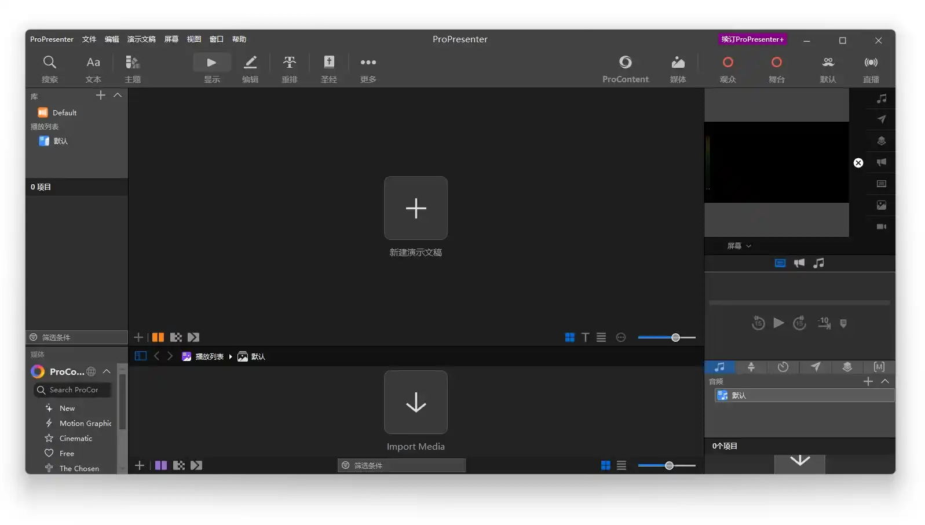The width and height of the screenshot is (925, 525).
Task: Switch slides to list view
Action: coord(601,337)
